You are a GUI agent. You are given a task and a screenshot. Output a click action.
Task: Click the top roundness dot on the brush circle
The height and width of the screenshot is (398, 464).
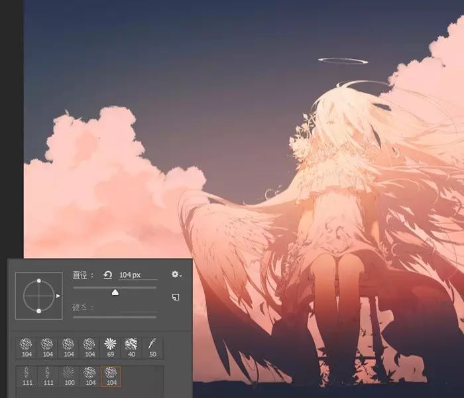[x=38, y=281]
